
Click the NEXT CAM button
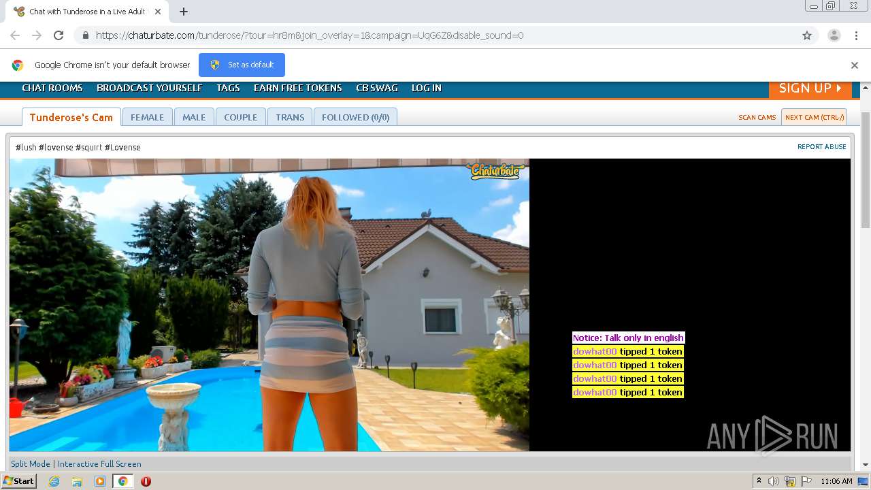coord(815,117)
